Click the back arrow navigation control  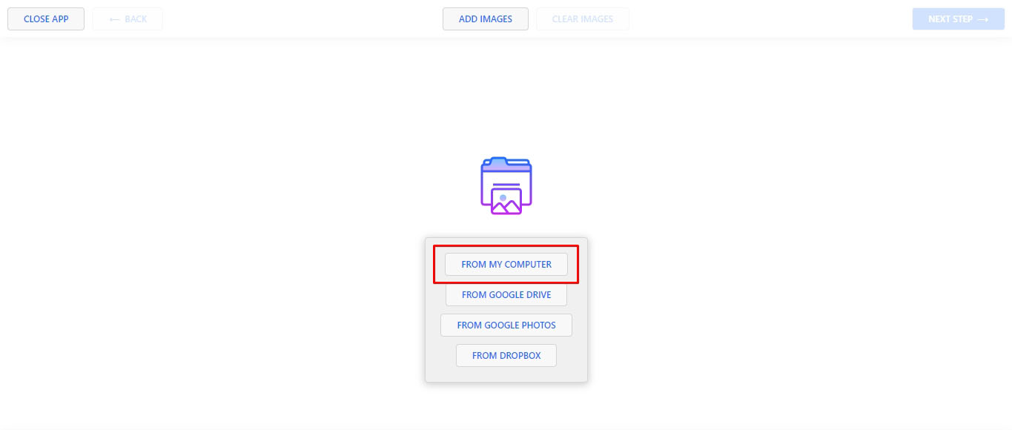[x=127, y=19]
